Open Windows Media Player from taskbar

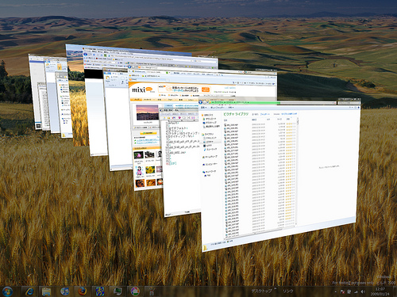64,291
